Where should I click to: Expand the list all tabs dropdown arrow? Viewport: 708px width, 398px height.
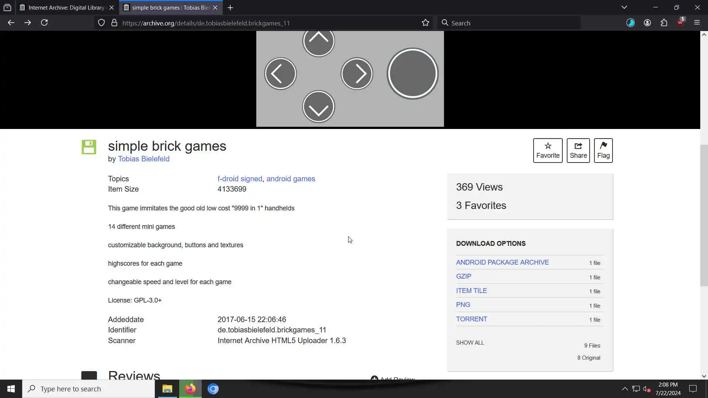point(624,7)
